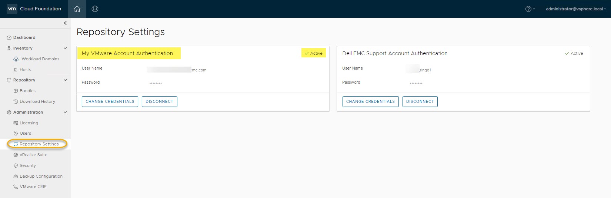Click the Users people icon
611x198 pixels.
click(16, 134)
